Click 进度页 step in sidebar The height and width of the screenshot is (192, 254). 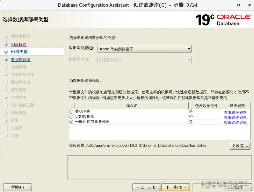[x=17, y=128]
